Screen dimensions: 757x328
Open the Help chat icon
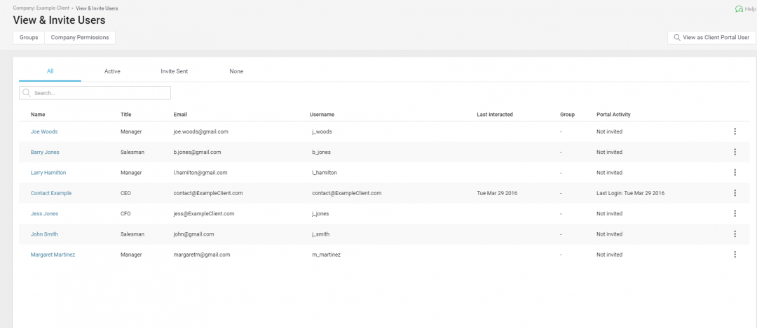click(739, 8)
